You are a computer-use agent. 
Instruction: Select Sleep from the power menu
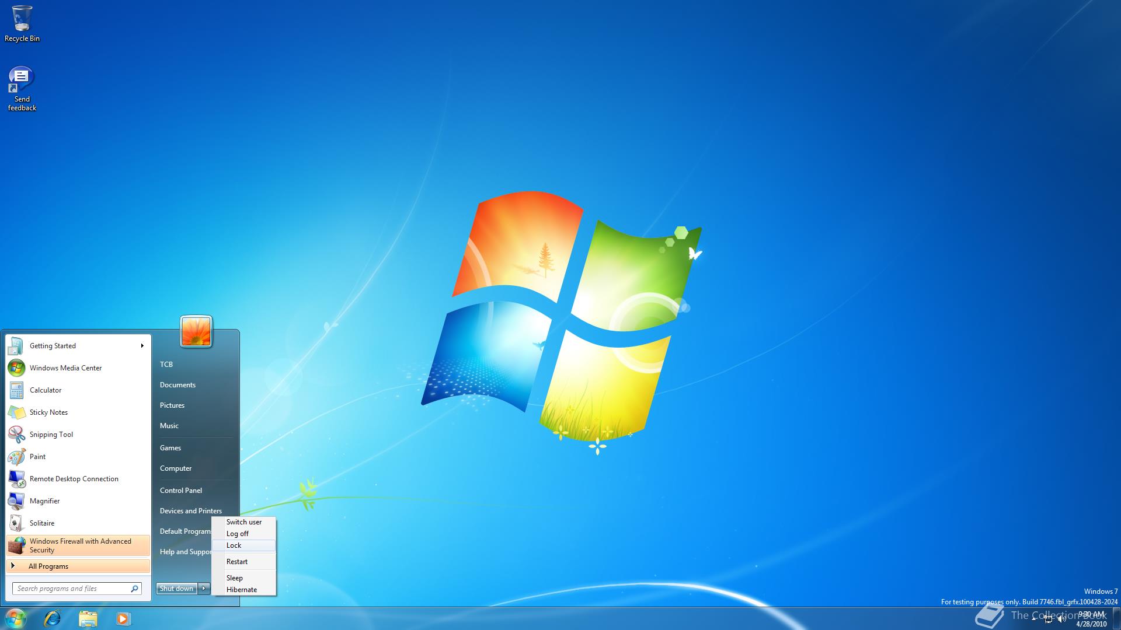(x=244, y=578)
